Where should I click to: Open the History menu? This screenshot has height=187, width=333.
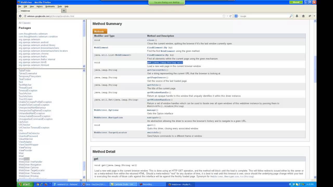40,6
